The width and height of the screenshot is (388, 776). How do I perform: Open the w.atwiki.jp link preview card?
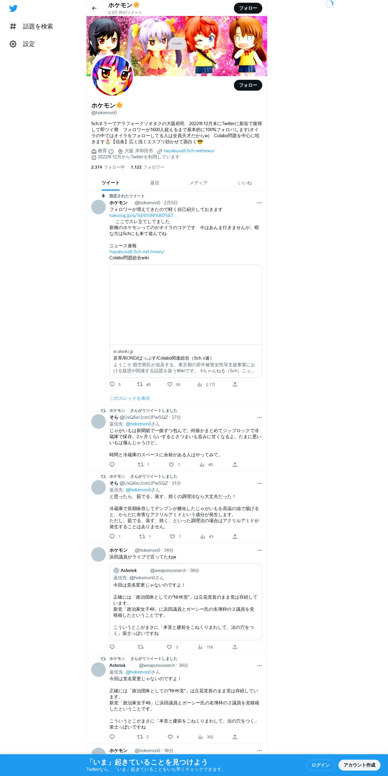point(186,321)
